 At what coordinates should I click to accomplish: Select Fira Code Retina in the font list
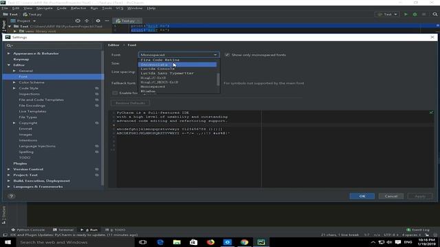pyautogui.click(x=177, y=60)
